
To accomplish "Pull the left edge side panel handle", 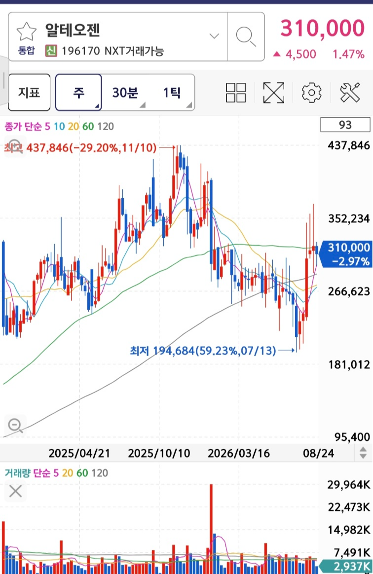I will (3, 80).
